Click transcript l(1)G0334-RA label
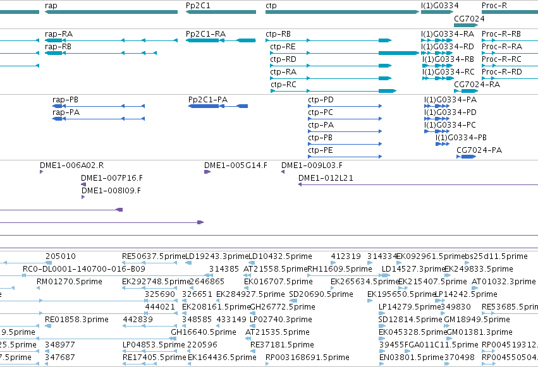Image resolution: width=538 pixels, height=367 pixels. pos(448,34)
